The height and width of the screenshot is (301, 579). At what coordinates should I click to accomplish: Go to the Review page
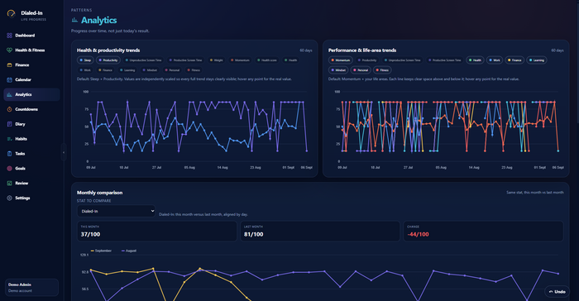[x=31, y=184]
